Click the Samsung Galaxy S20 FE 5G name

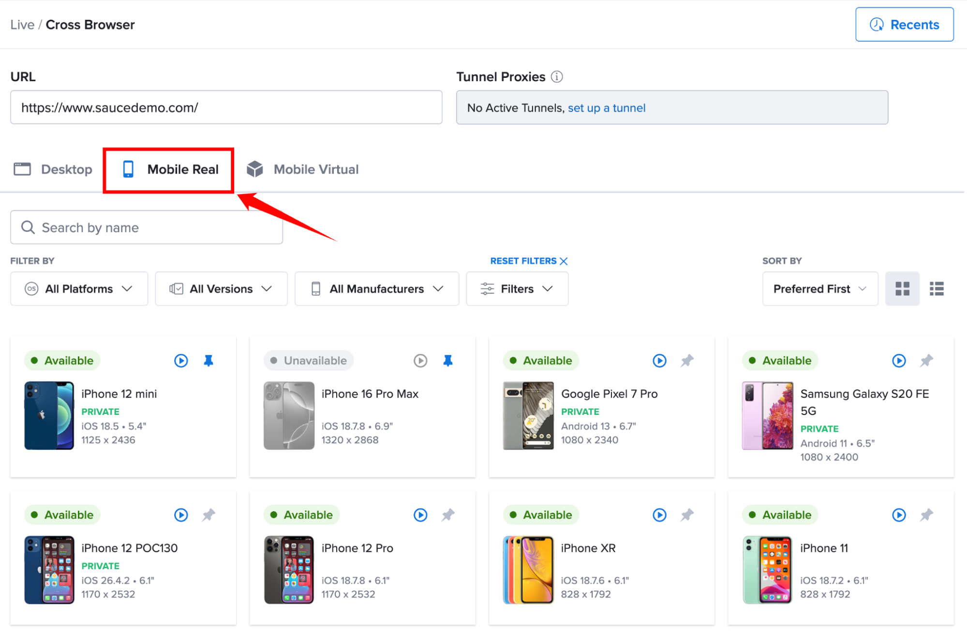coord(865,402)
